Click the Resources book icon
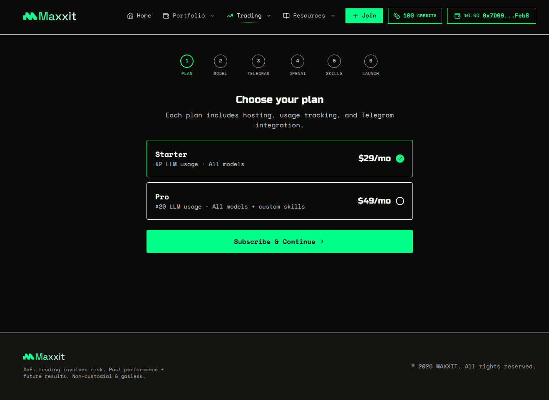 (x=286, y=16)
